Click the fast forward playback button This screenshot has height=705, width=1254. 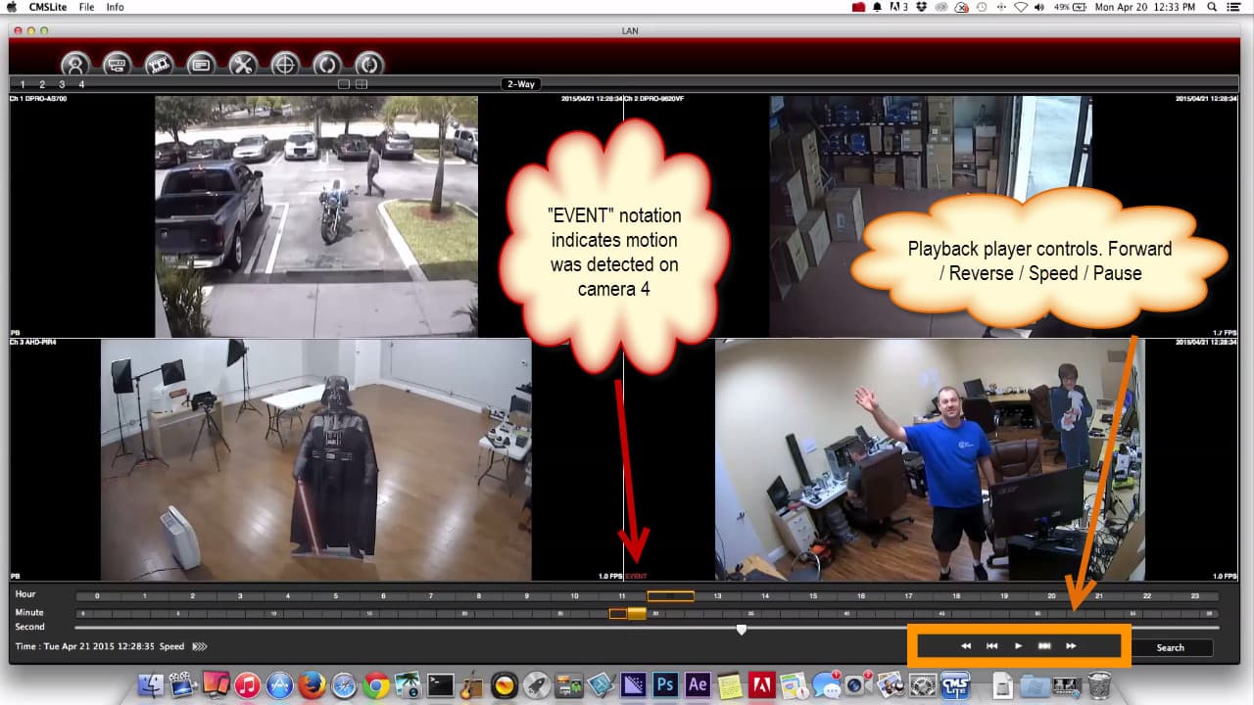pos(1071,646)
